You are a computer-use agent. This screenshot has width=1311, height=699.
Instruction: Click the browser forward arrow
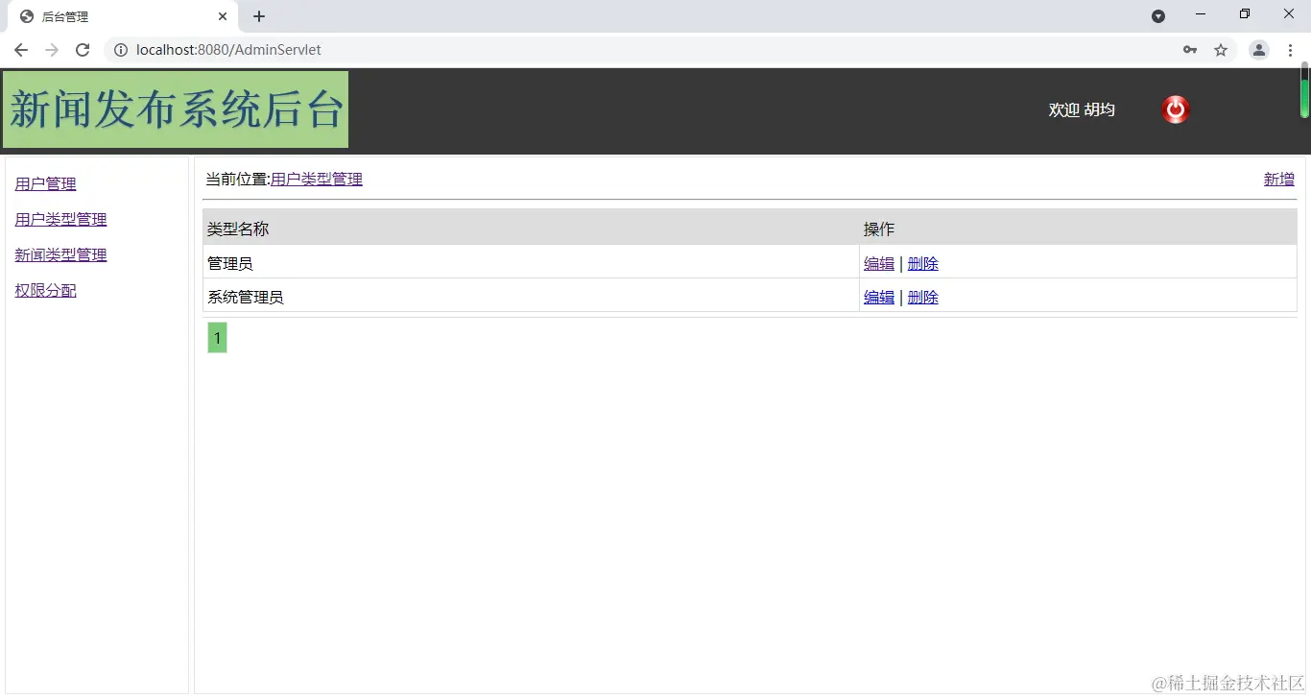[52, 50]
